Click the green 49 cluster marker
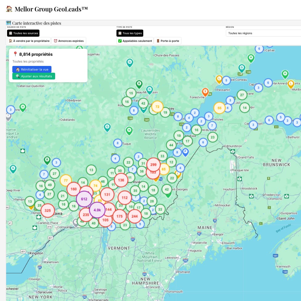The width and height of the screenshot is (301, 301). tap(50, 185)
